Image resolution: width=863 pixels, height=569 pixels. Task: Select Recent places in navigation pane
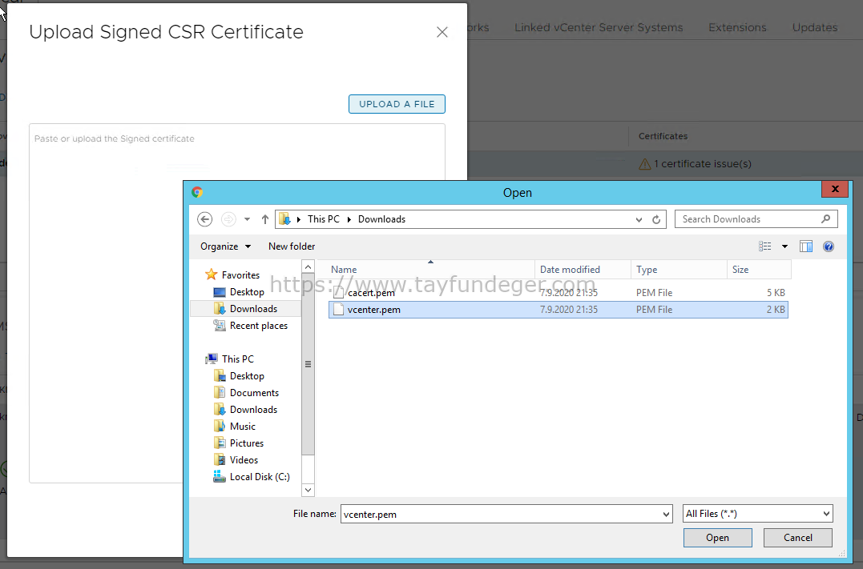point(259,326)
